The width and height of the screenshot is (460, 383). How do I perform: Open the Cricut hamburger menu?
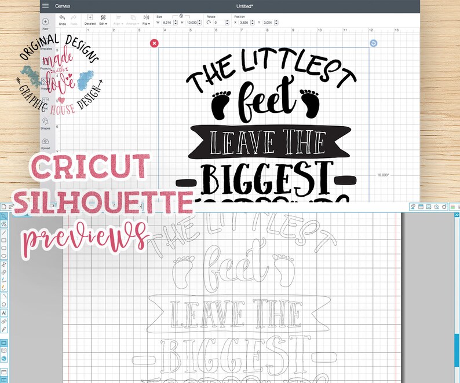[x=45, y=6]
